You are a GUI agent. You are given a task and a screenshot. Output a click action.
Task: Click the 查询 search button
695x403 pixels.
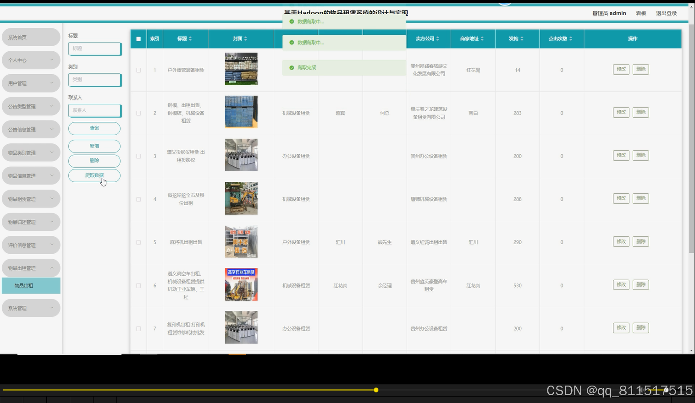(x=94, y=128)
